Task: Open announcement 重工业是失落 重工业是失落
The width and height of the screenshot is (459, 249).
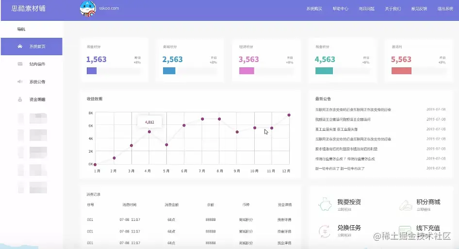Action: tap(336, 129)
